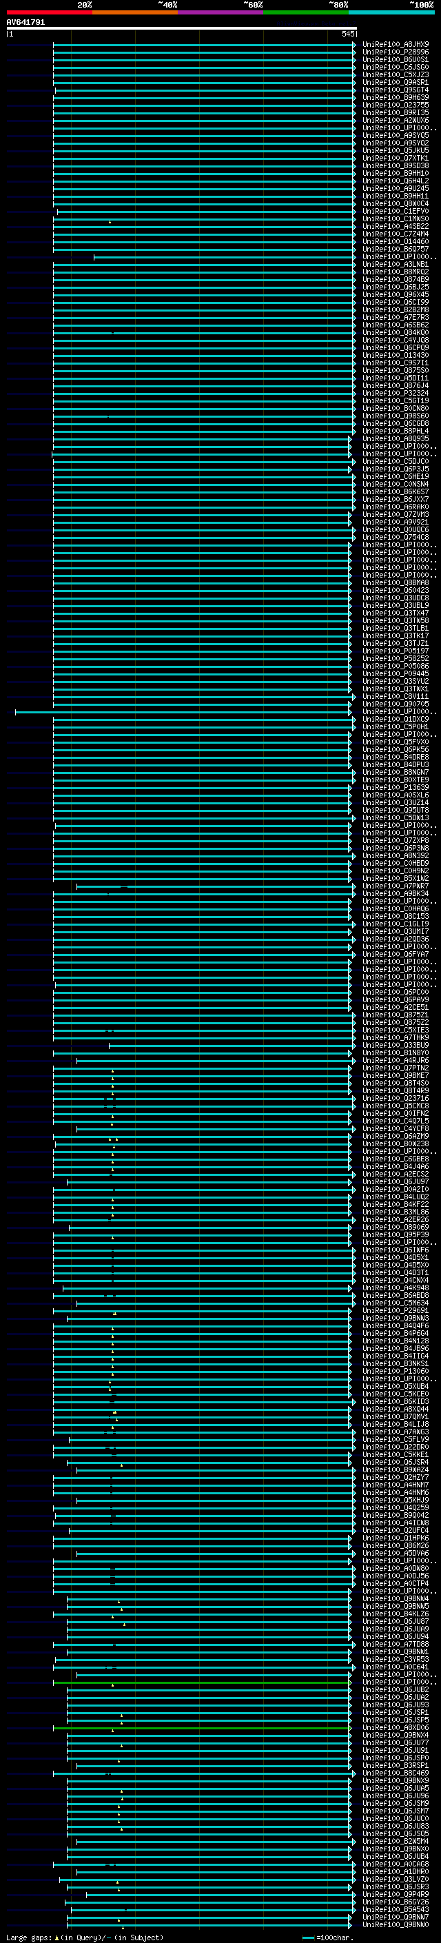The image size is (441, 1943).
Task: Select the UniRef100_Q9P4R9 label
Action: (395, 1894)
